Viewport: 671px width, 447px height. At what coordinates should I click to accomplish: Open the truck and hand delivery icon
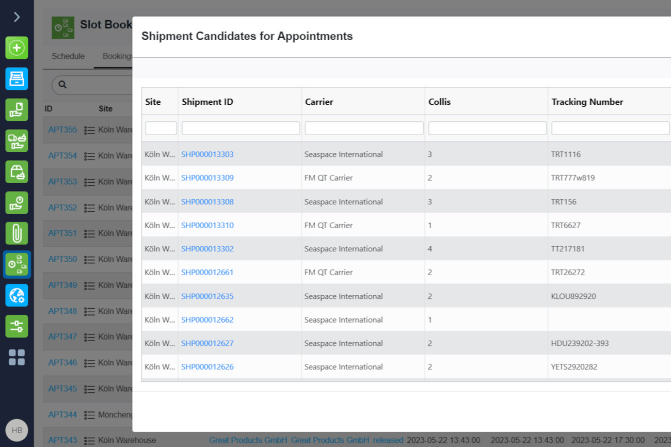click(17, 141)
